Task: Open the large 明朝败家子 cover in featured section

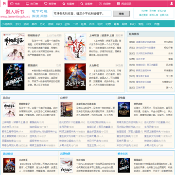Action: click(14, 47)
